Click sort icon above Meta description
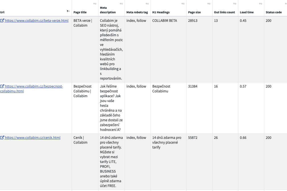 coord(121,4)
